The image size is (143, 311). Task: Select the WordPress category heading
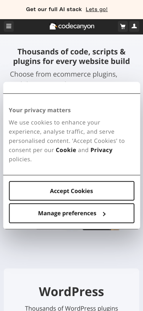click(72, 291)
